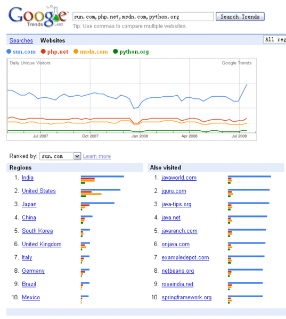This screenshot has width=286, height=319.
Task: Open the Learn more link
Action: (x=97, y=156)
